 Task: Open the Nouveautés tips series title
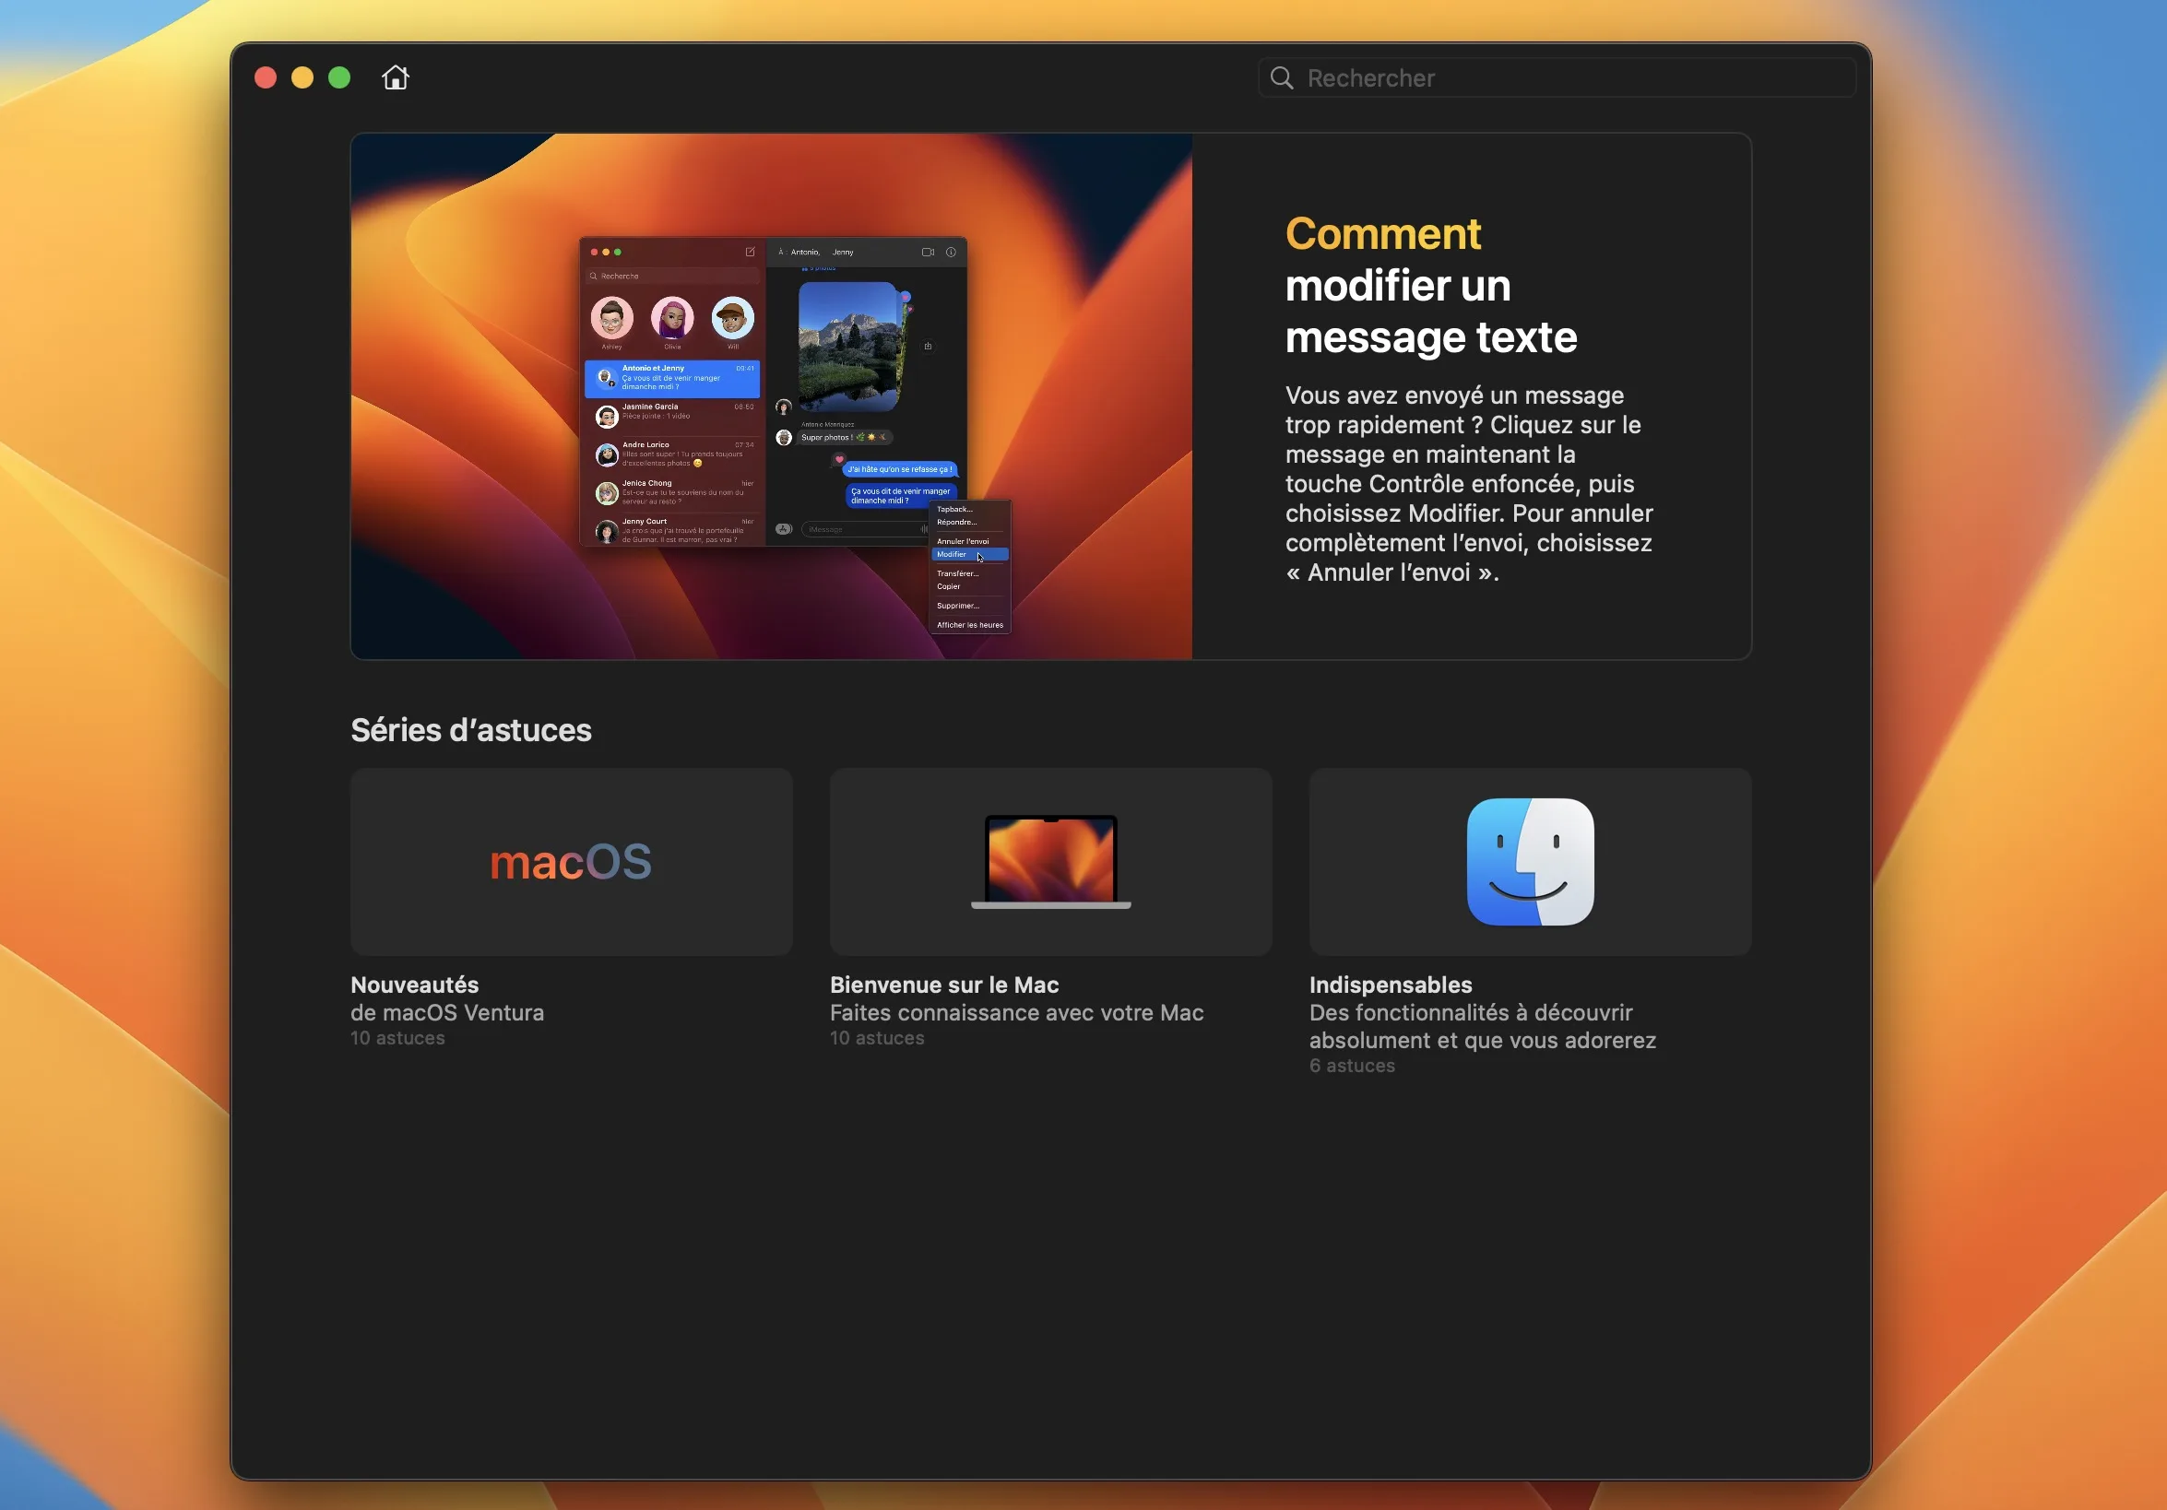tap(414, 985)
